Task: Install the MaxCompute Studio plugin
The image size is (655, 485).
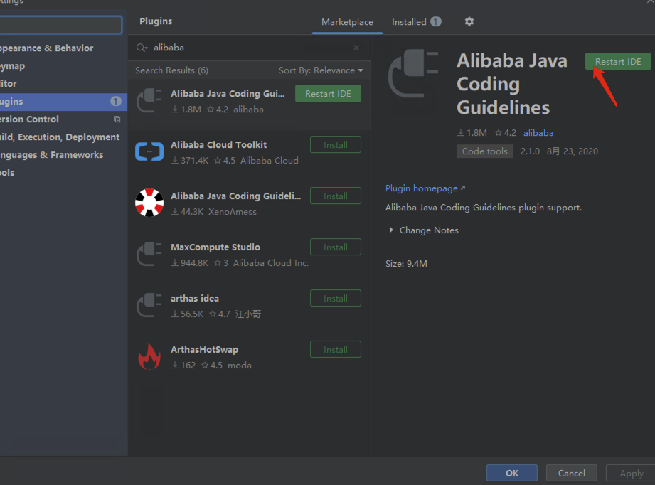Action: [336, 247]
